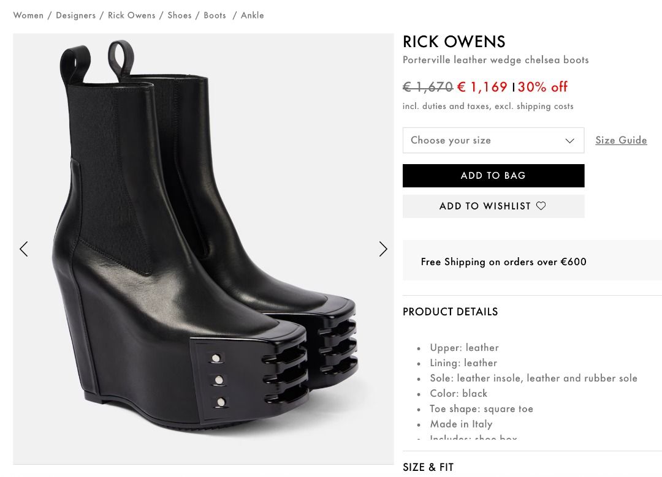Click the Porterville leather wedge chelsea boots title
This screenshot has width=662, height=477.
pos(496,60)
